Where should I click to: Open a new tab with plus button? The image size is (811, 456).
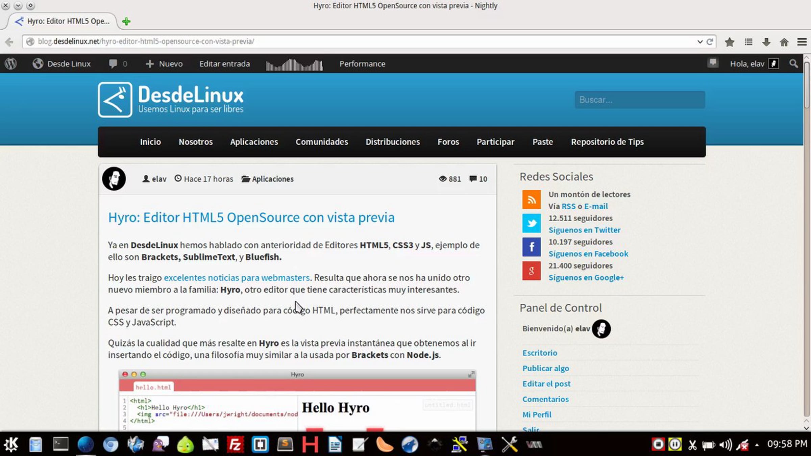[126, 21]
